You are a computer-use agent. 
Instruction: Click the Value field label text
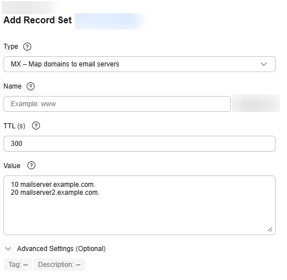(12, 166)
